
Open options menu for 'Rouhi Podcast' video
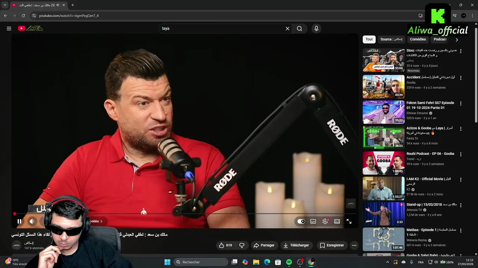click(x=460, y=154)
